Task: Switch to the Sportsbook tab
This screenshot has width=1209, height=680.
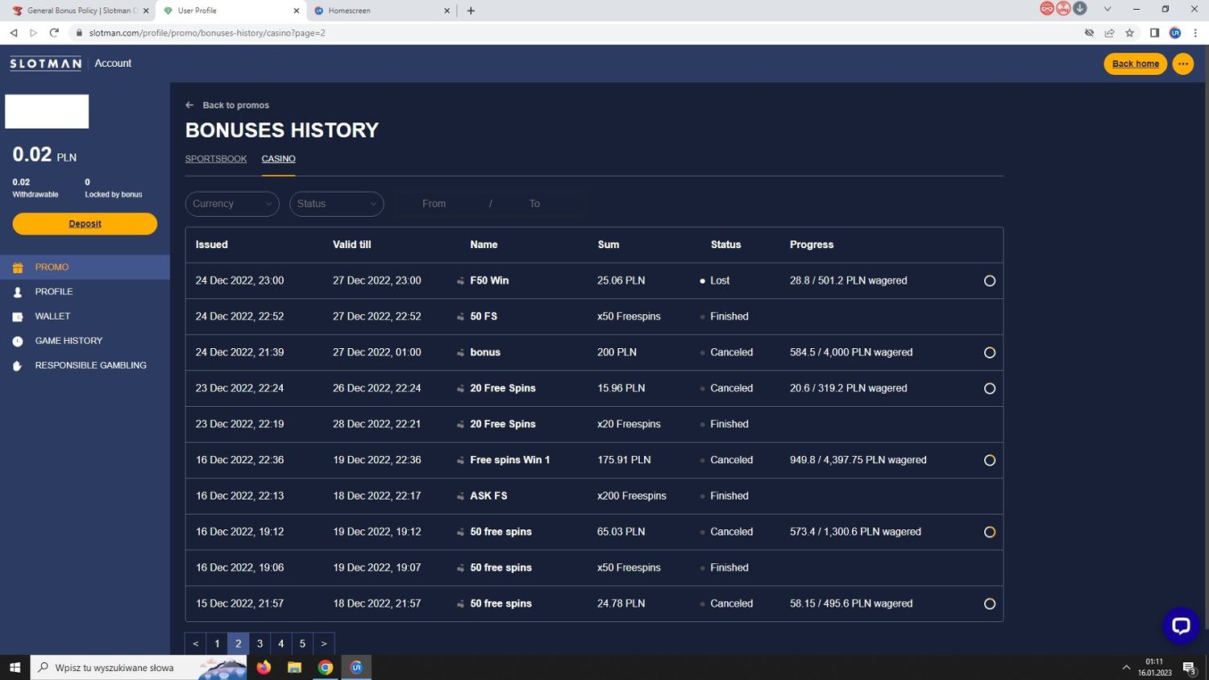Action: coord(216,159)
